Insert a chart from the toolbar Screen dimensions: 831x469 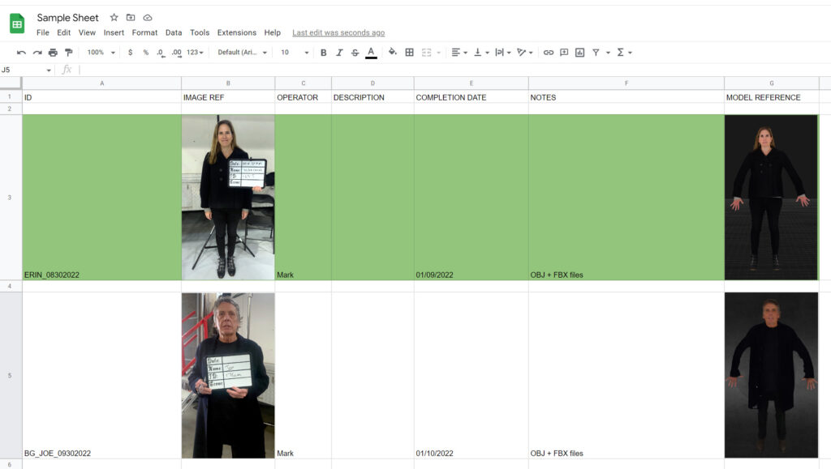point(579,53)
